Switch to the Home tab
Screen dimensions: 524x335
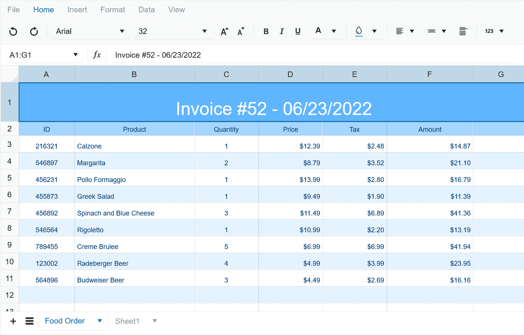43,9
